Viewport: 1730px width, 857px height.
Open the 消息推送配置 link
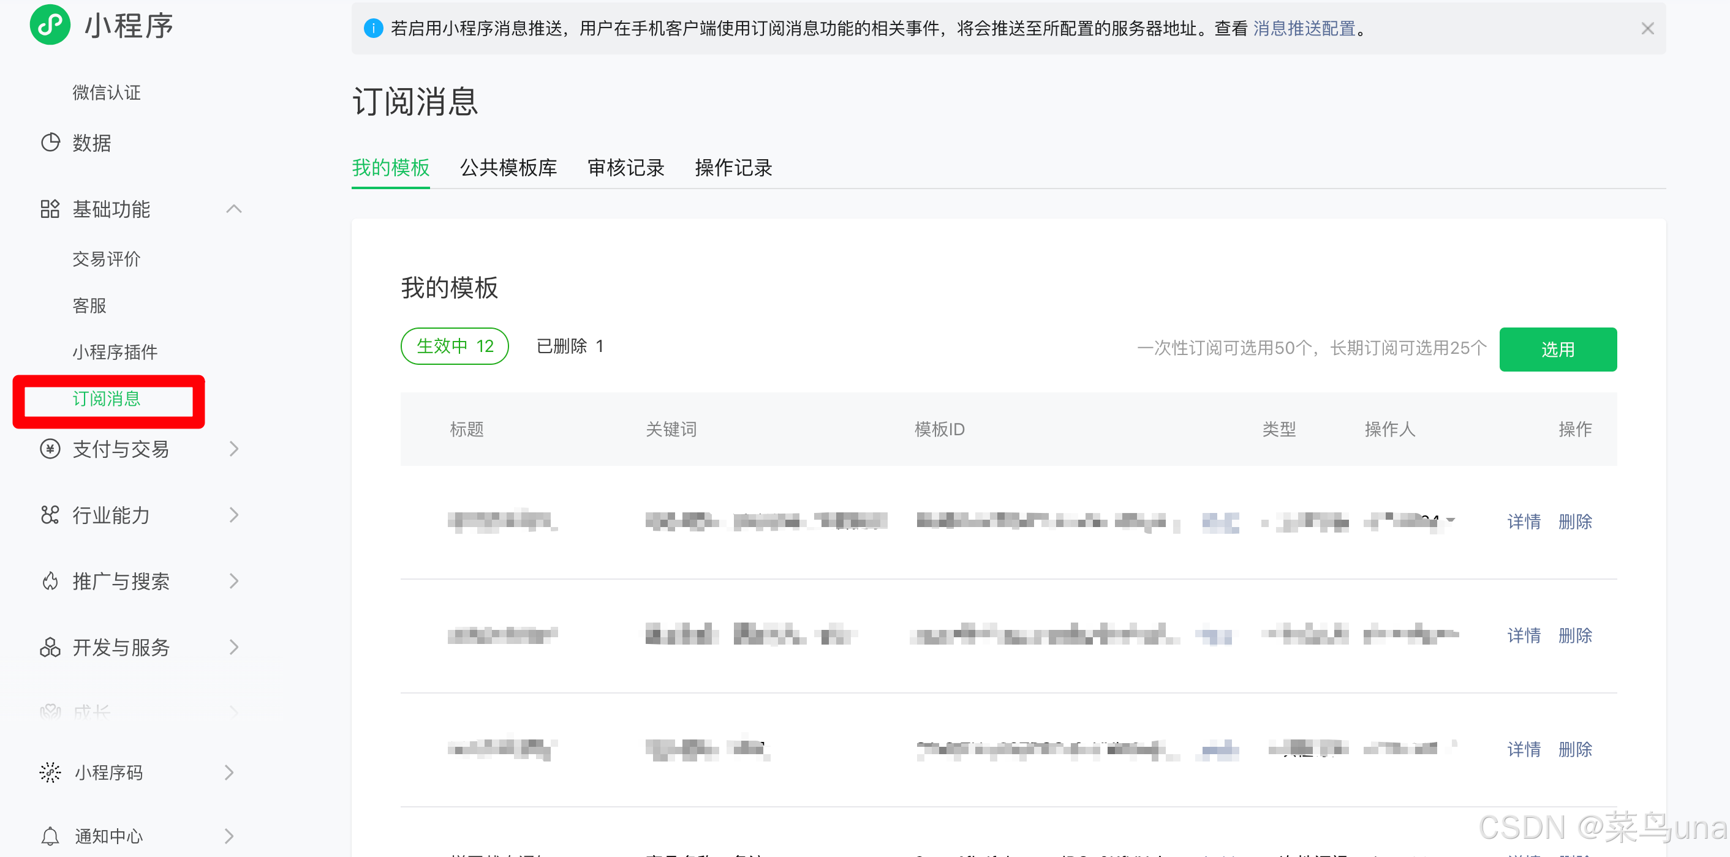coord(1304,28)
